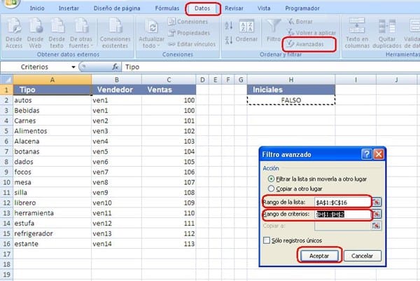
Task: Open the Insertar tab
Action: [69, 8]
